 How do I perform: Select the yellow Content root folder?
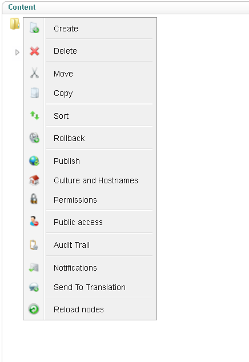(x=15, y=24)
